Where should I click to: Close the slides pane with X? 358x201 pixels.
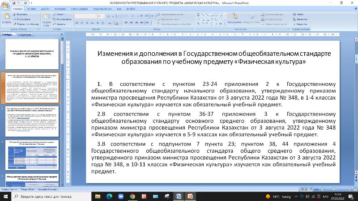pyautogui.click(x=62, y=34)
